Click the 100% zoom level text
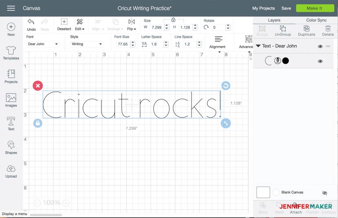 pyautogui.click(x=51, y=203)
